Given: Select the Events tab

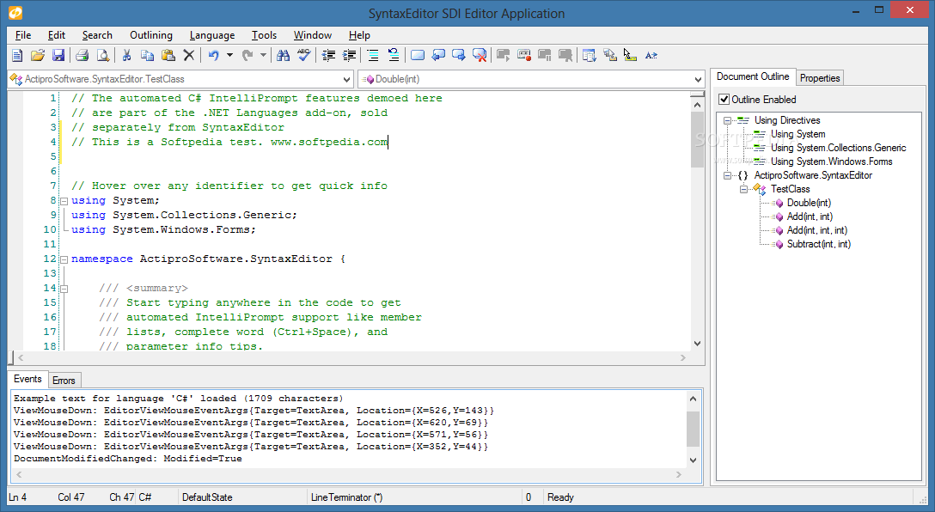Looking at the screenshot, I should pyautogui.click(x=27, y=379).
